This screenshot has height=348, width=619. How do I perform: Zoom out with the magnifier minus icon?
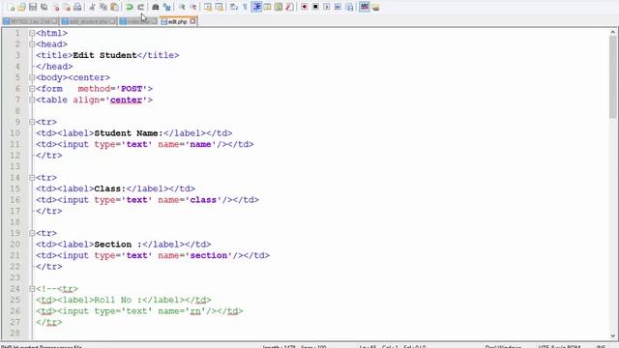point(193,7)
